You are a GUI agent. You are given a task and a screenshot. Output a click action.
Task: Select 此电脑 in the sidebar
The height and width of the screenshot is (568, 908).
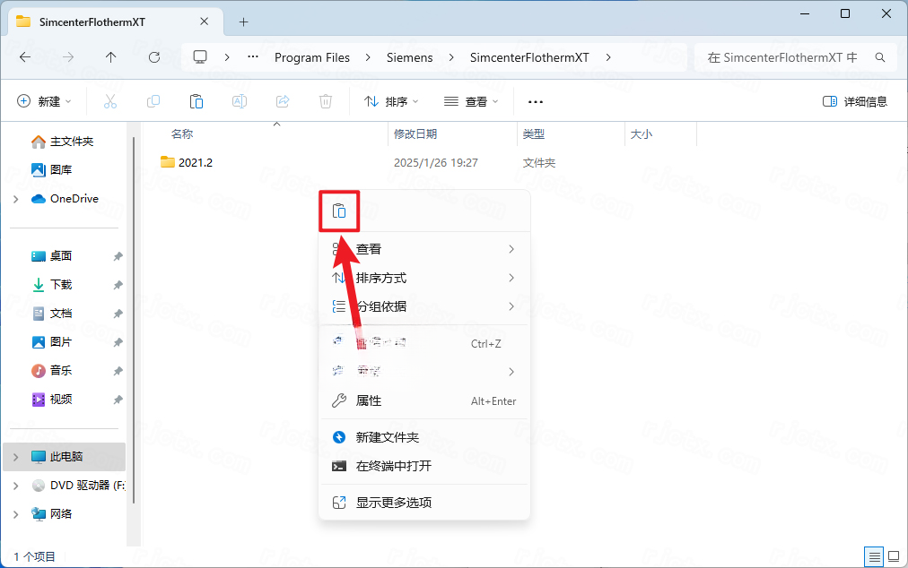[64, 456]
